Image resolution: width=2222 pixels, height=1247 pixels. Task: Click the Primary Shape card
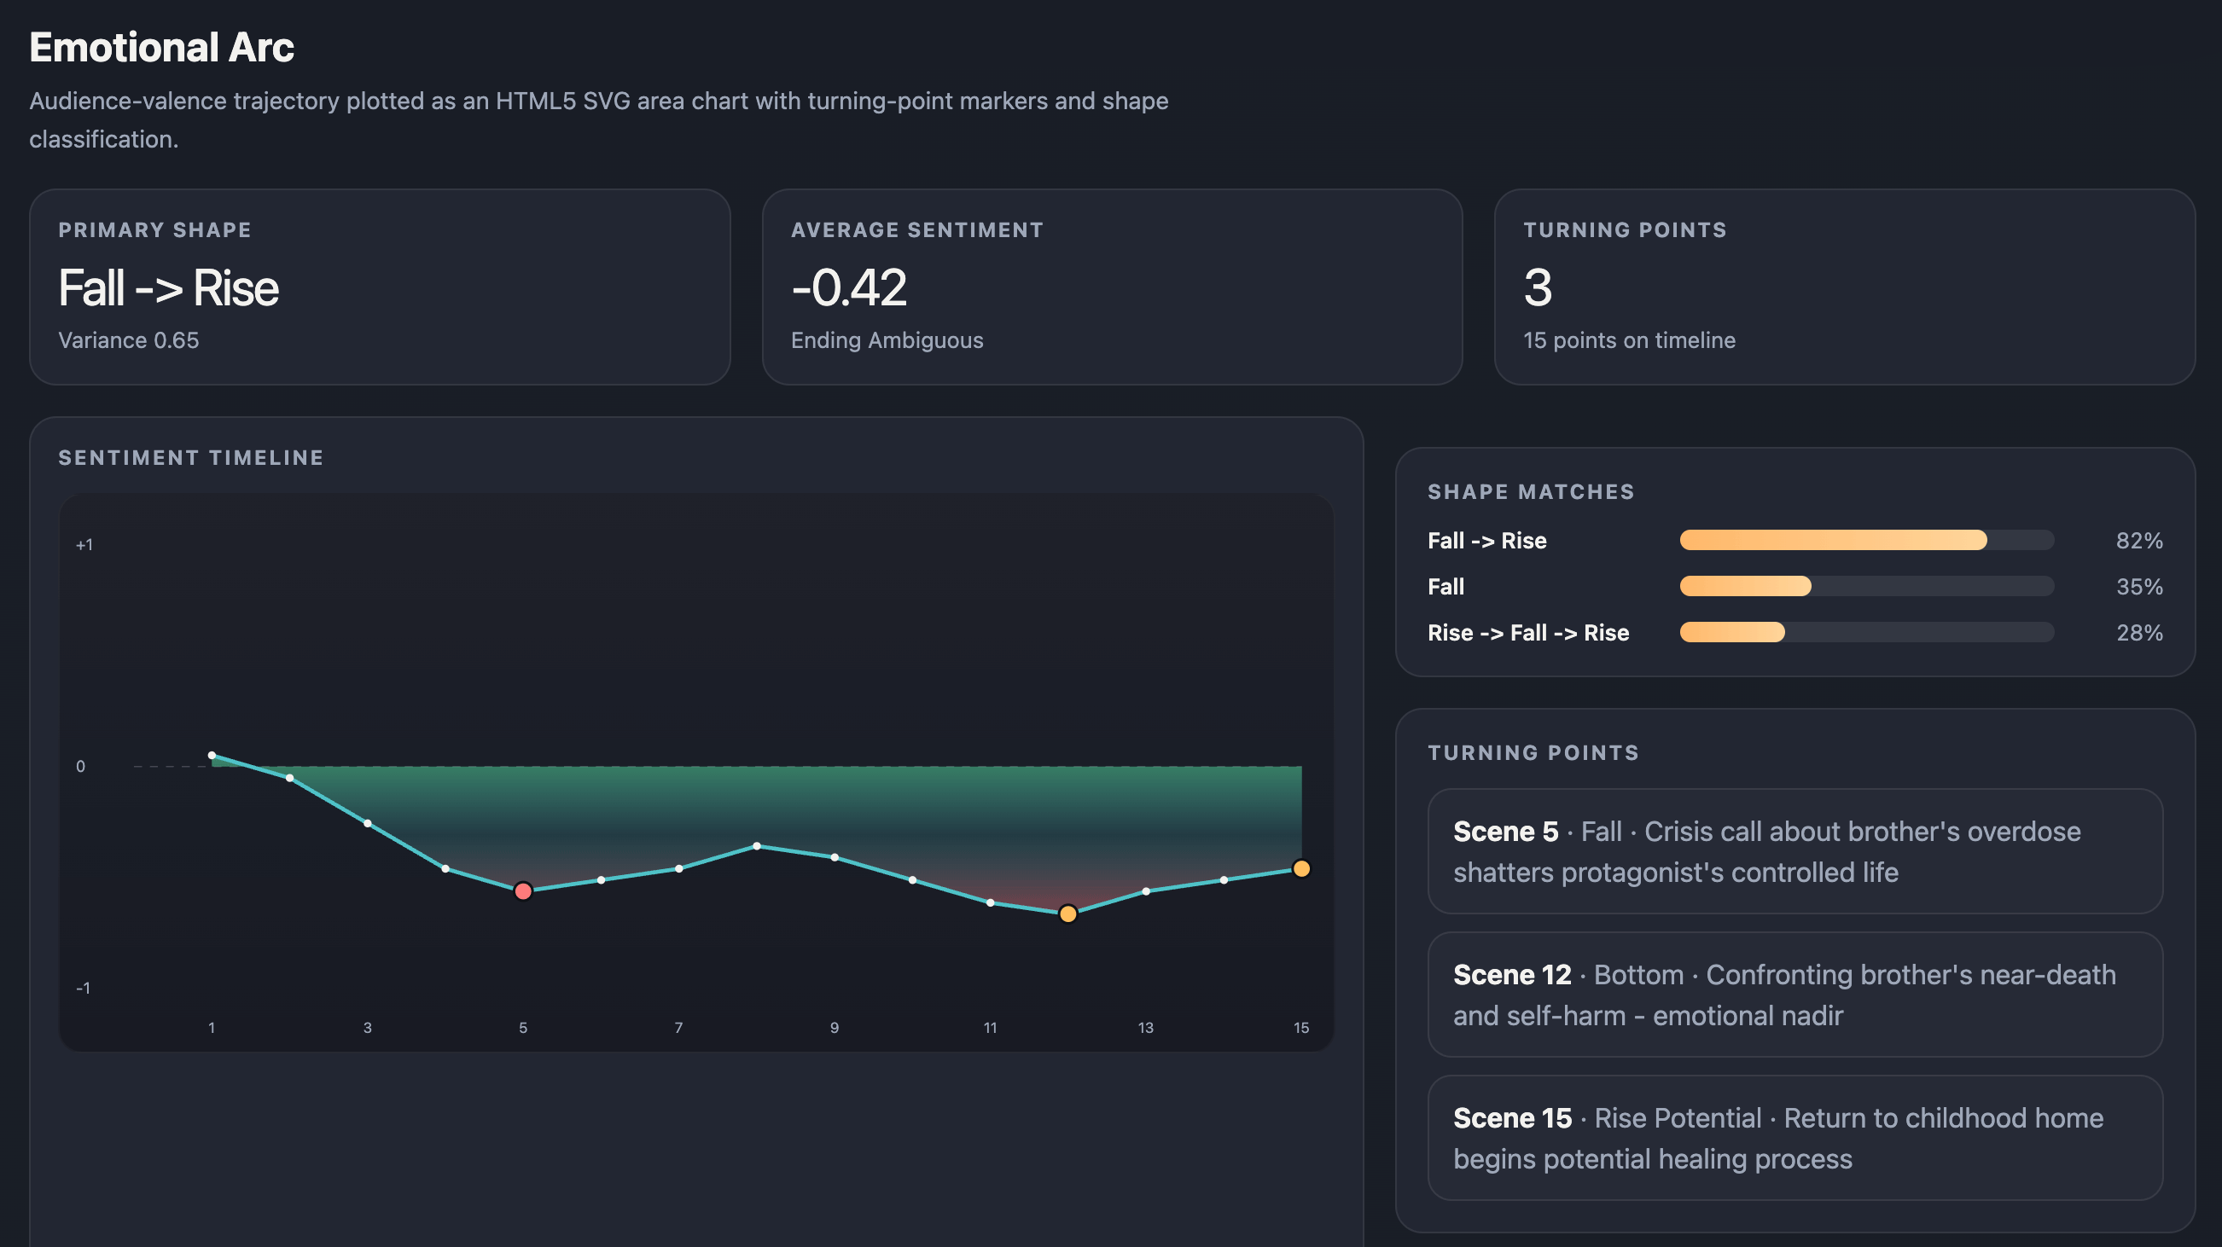pos(380,287)
